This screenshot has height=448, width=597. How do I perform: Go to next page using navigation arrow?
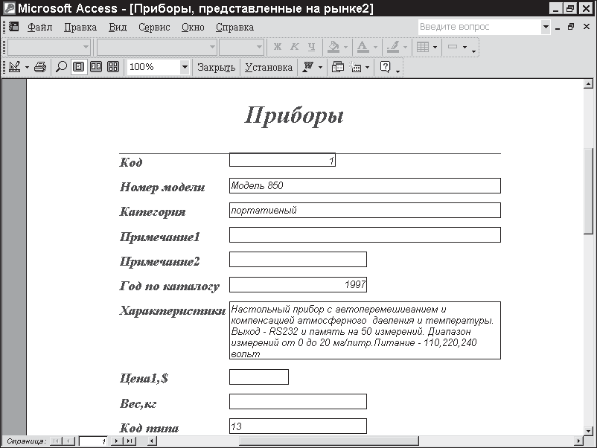click(x=115, y=441)
